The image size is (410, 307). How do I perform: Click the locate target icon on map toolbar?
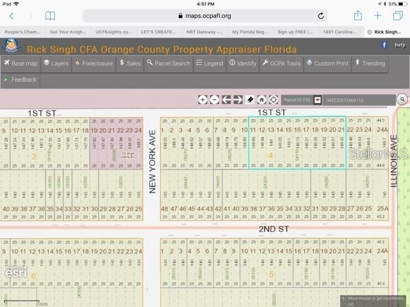[x=273, y=100]
